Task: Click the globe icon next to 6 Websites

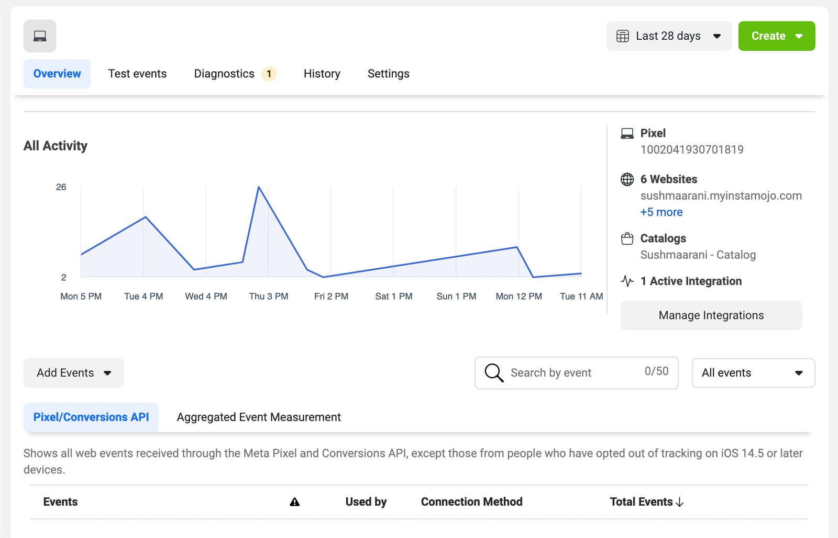Action: click(627, 179)
